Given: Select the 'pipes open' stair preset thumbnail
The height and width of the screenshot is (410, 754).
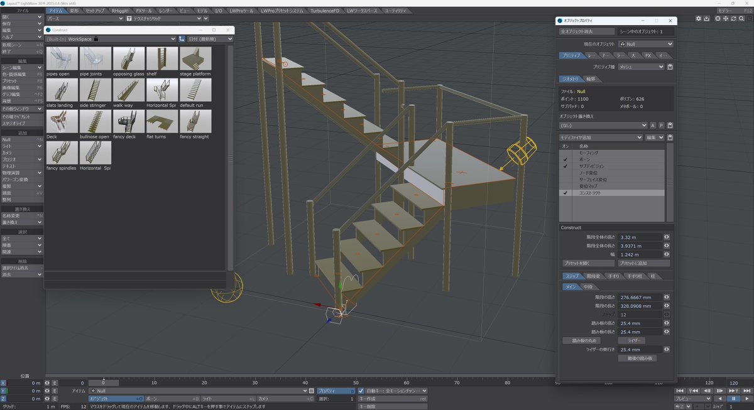Looking at the screenshot, I should 62,58.
